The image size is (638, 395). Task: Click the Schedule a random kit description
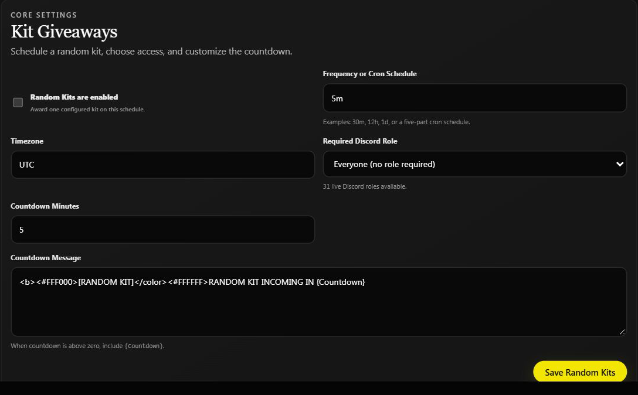tap(151, 51)
